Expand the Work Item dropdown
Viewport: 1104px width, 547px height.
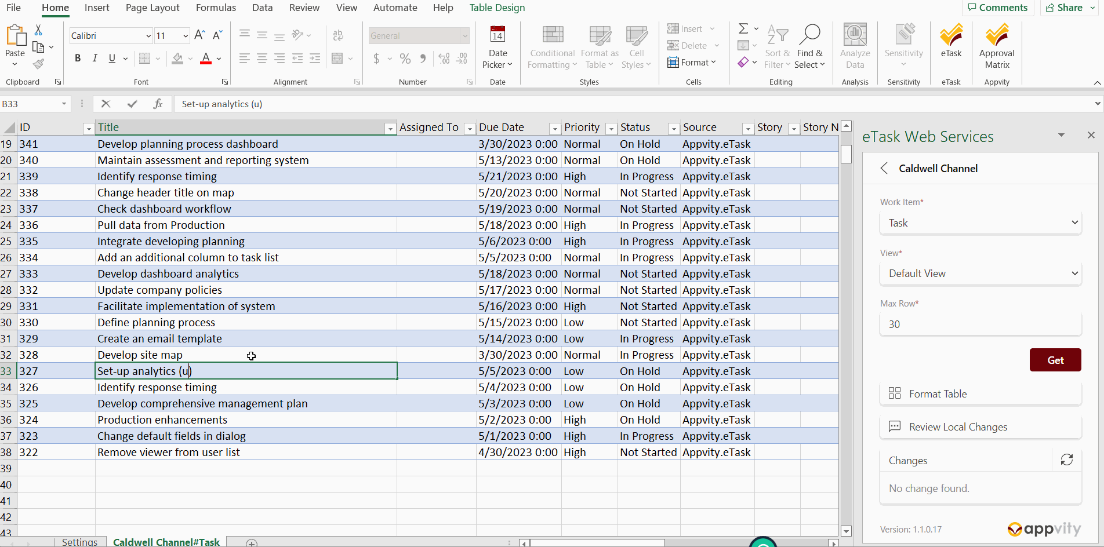(x=980, y=223)
